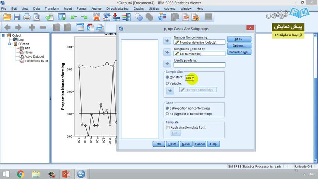Image resolution: width=318 pixels, height=179 pixels.
Task: Open the File menu
Action: (x=4, y=9)
